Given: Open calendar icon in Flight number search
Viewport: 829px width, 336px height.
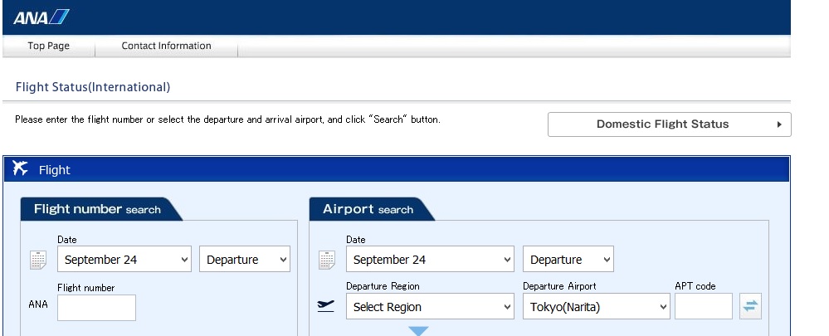Looking at the screenshot, I should (38, 260).
